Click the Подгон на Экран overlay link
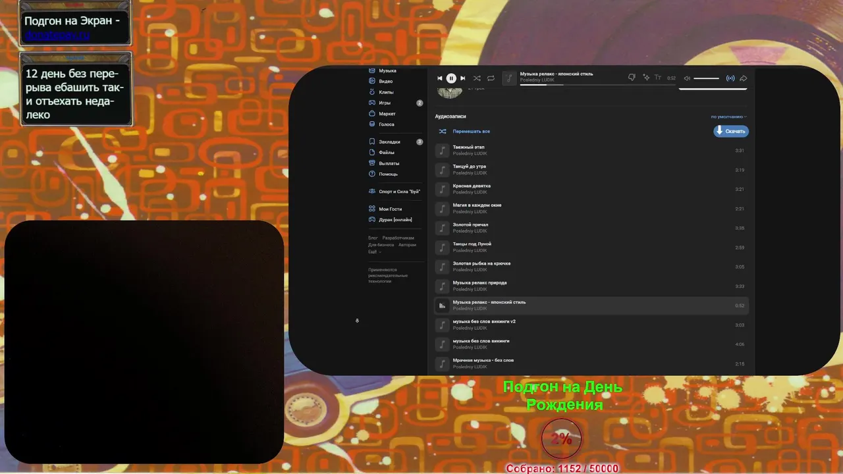This screenshot has width=843, height=474. [57, 36]
